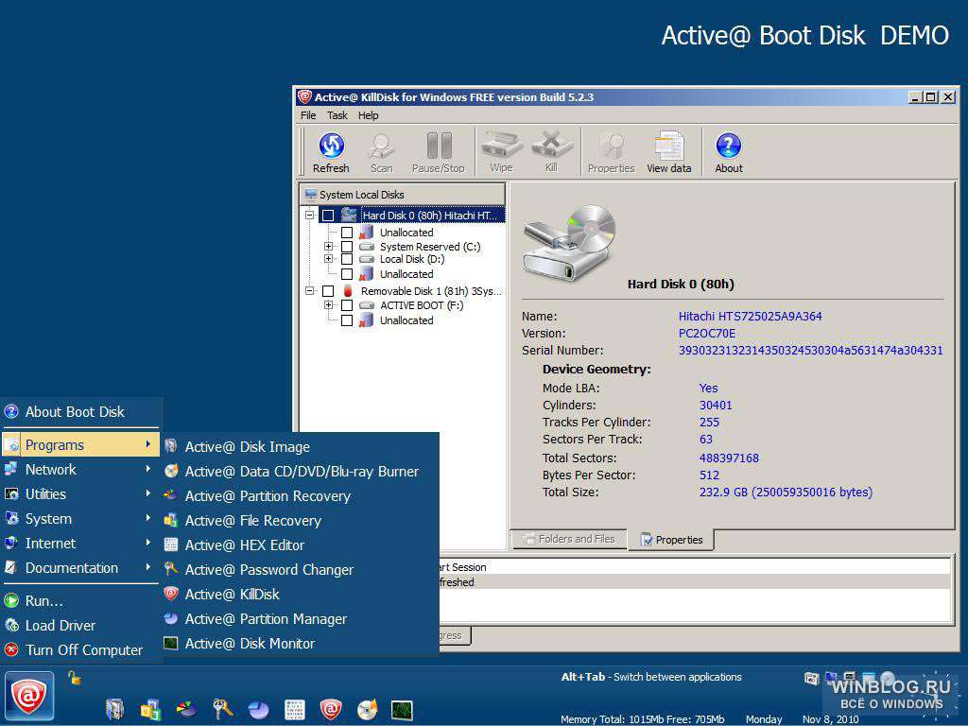The image size is (968, 726).
Task: Select the Hard Disk 0 (80h) Hitachi tree row
Action: pos(430,216)
